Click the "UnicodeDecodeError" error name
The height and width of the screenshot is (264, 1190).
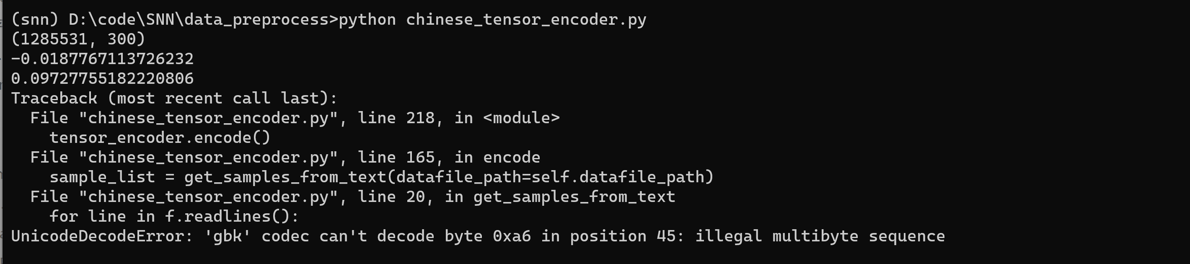click(x=98, y=237)
